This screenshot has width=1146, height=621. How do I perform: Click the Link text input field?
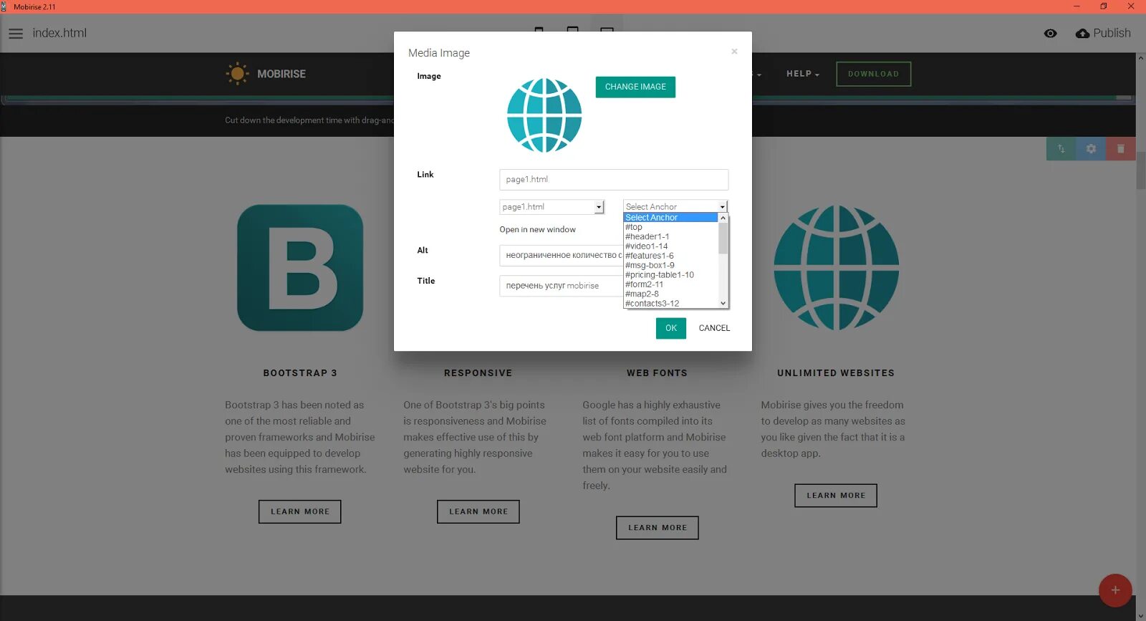coord(614,180)
